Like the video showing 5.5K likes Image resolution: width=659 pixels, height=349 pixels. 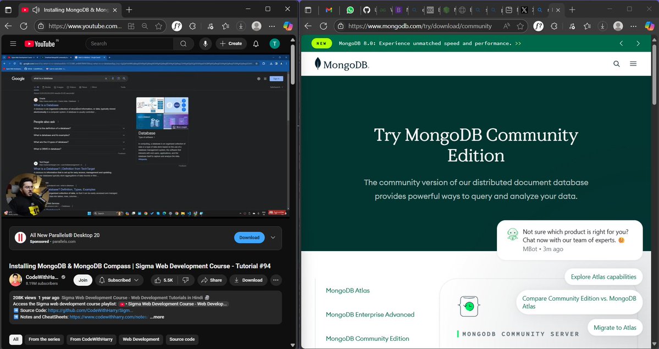pos(163,280)
